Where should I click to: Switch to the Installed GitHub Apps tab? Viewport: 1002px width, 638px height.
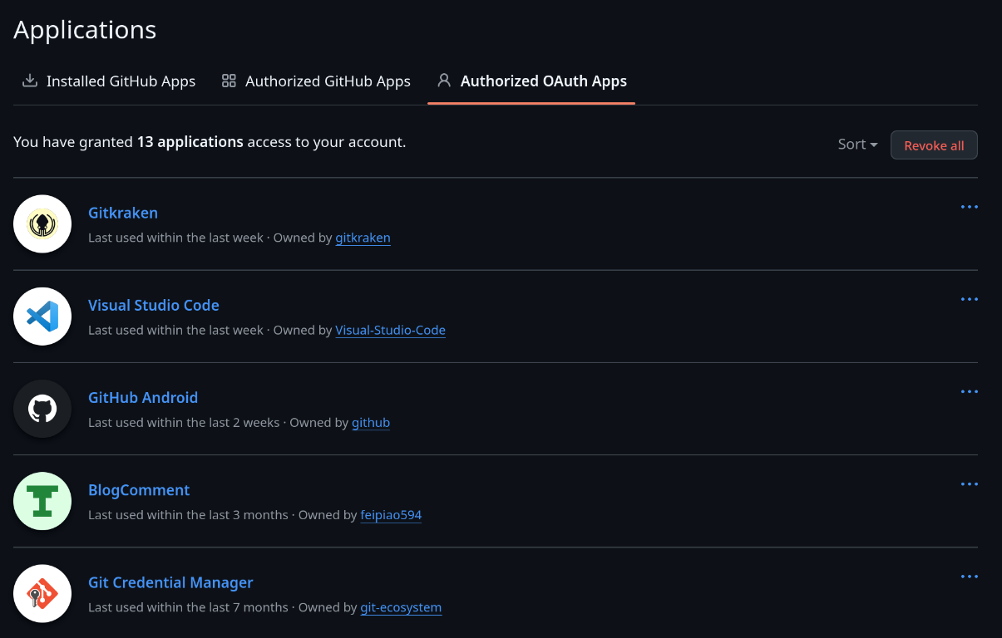point(109,81)
